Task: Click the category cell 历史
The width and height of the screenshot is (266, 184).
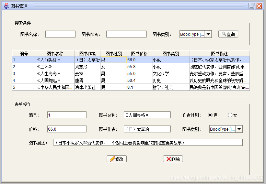Action: click(x=171, y=80)
